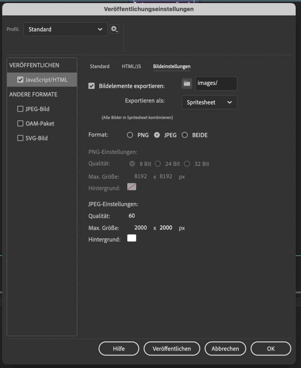The image size is (301, 368).
Task: Switch to the Standard tab
Action: click(100, 66)
